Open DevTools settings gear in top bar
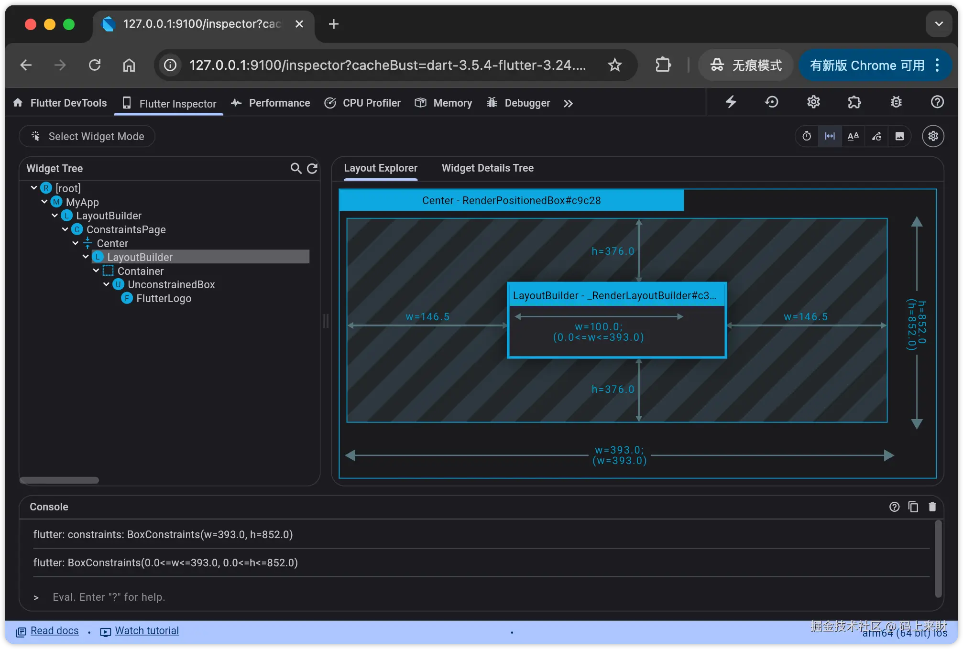963x649 pixels. coord(813,102)
